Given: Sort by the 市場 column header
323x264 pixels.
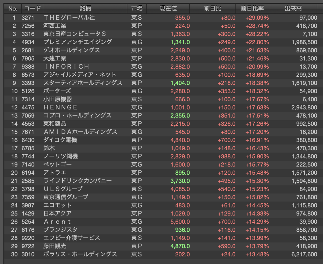Looking at the screenshot, I should pyautogui.click(x=137, y=9).
